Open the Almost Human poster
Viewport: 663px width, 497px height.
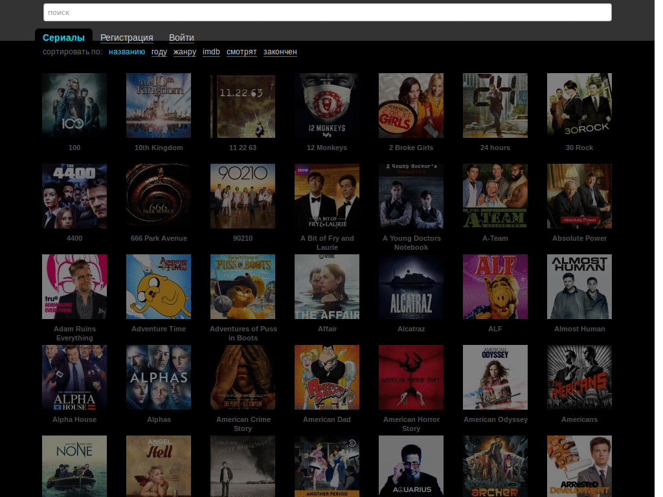click(579, 287)
